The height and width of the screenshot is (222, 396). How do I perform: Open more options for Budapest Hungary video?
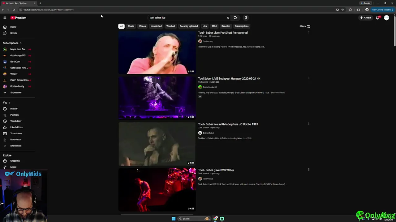(309, 78)
